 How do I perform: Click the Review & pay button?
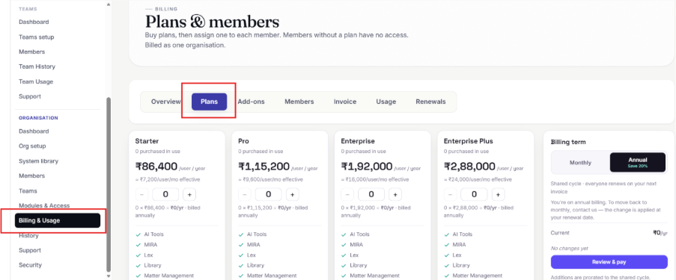tap(609, 262)
